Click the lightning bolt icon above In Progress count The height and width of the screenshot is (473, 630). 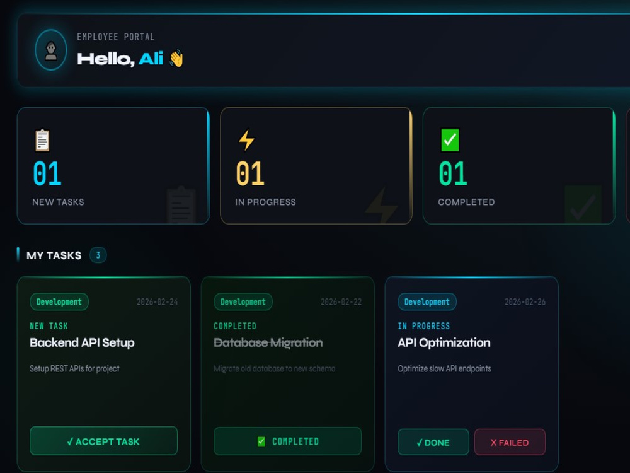(x=246, y=140)
